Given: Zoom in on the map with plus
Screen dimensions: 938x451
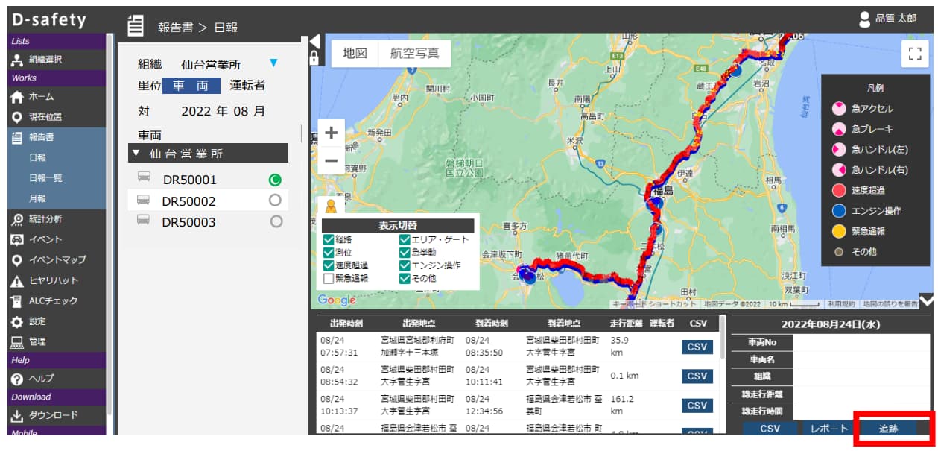Looking at the screenshot, I should [x=332, y=133].
